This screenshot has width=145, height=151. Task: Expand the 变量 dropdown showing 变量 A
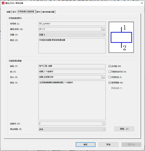click(72, 35)
